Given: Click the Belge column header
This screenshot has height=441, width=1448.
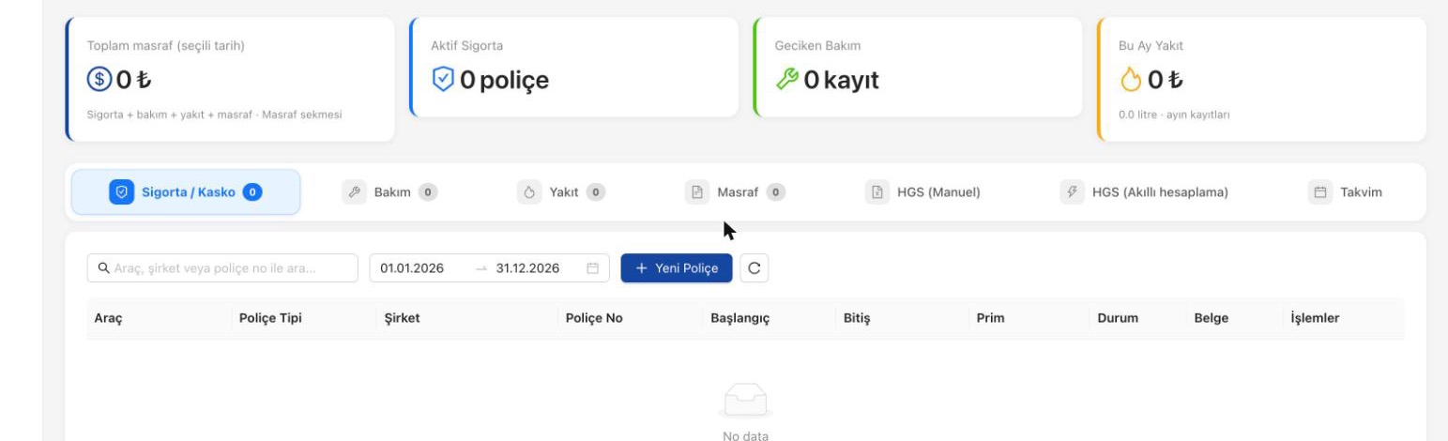Looking at the screenshot, I should [1211, 318].
